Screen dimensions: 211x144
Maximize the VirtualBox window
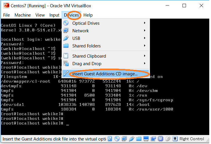184,6
